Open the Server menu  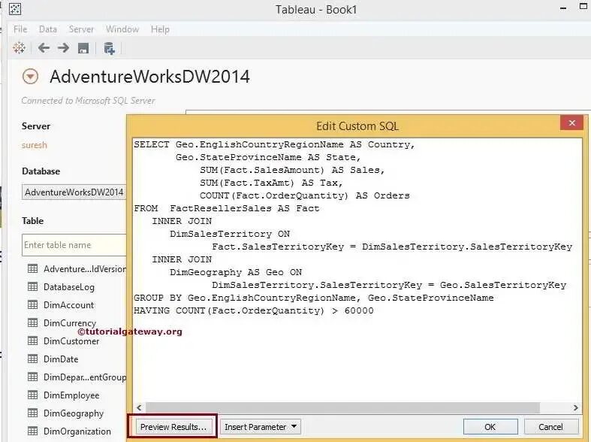pyautogui.click(x=81, y=29)
